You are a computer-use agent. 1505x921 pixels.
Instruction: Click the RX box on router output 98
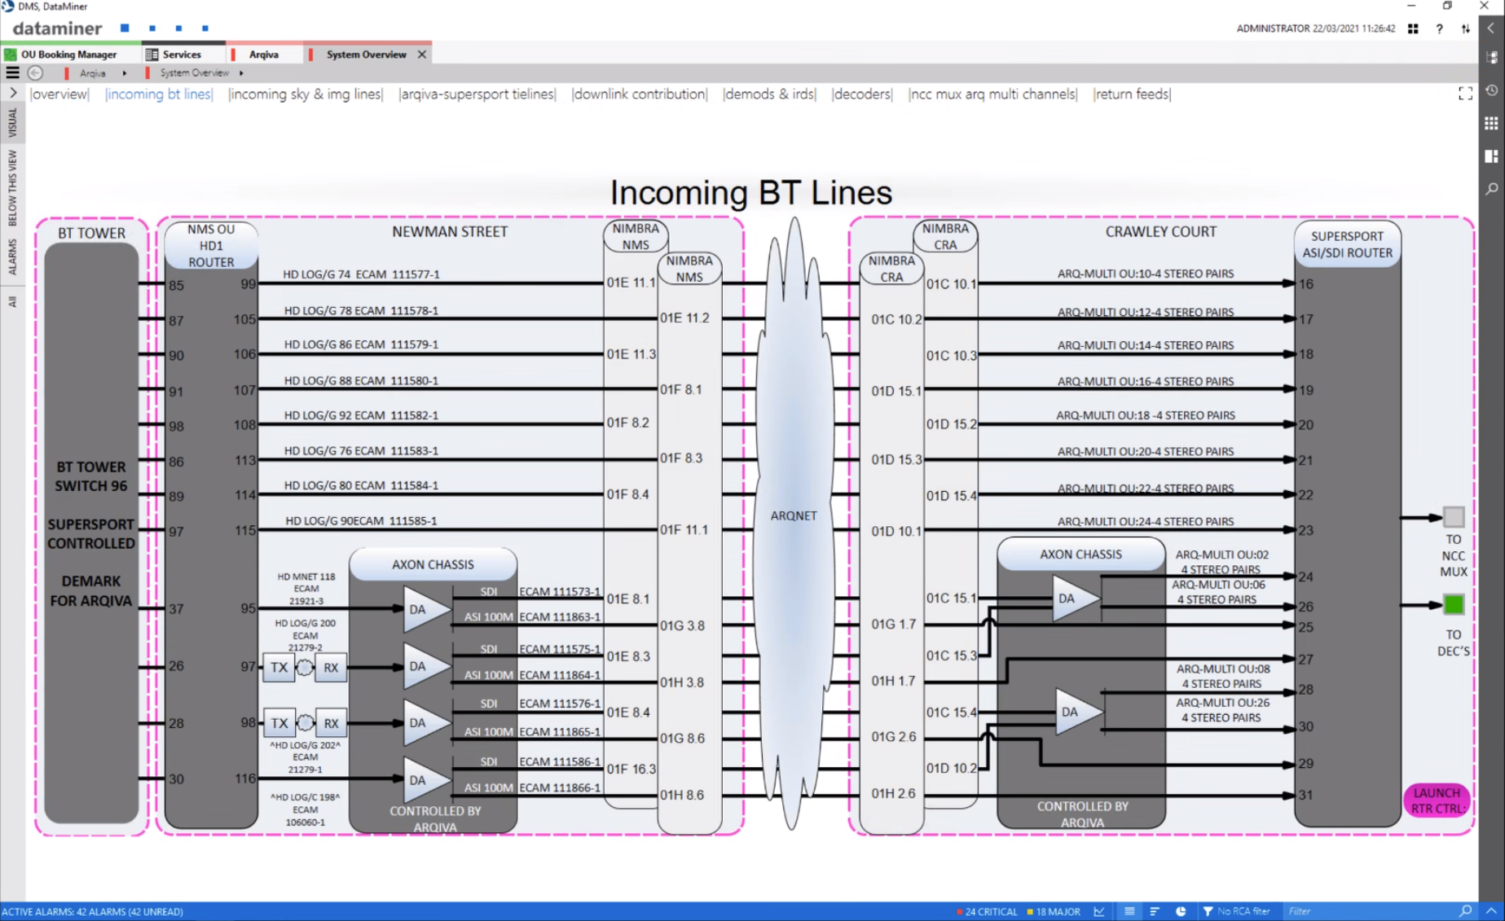(330, 722)
